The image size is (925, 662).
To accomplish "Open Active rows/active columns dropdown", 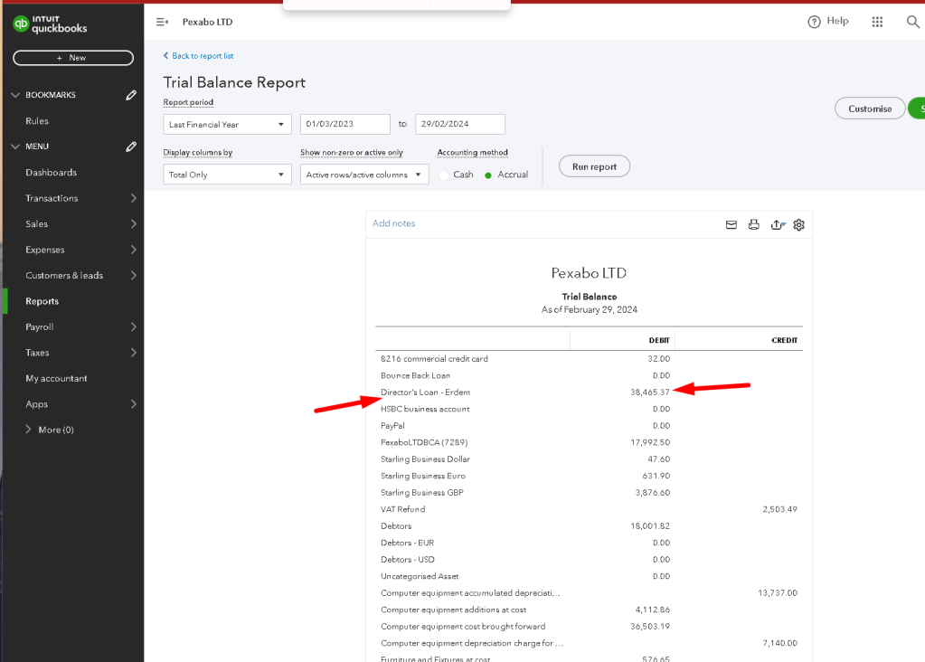I will pyautogui.click(x=364, y=175).
